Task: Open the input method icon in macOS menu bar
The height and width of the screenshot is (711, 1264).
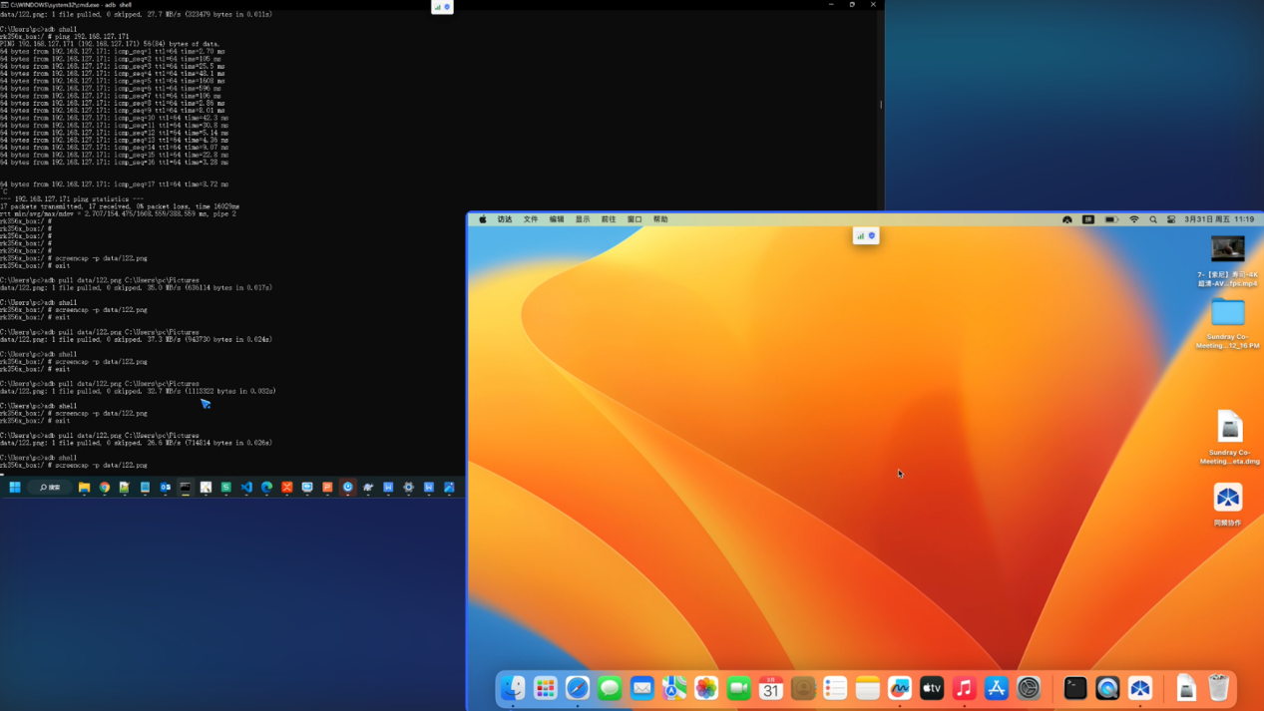Action: (x=1088, y=219)
